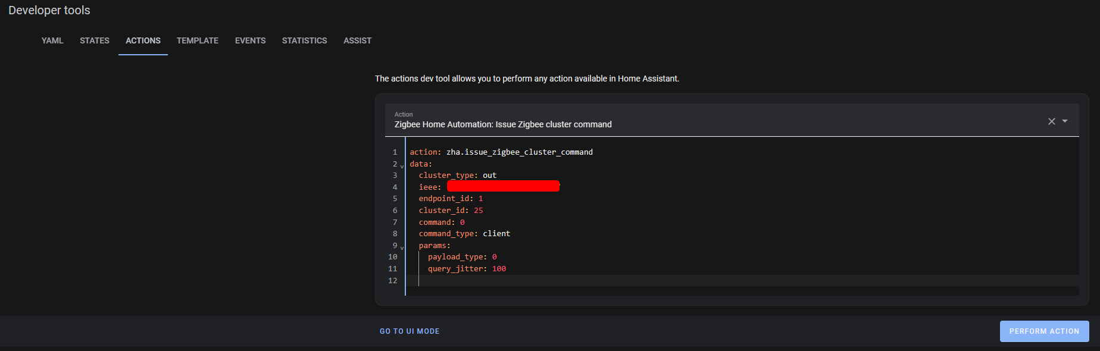Click the cluster_type: out line

(457, 175)
